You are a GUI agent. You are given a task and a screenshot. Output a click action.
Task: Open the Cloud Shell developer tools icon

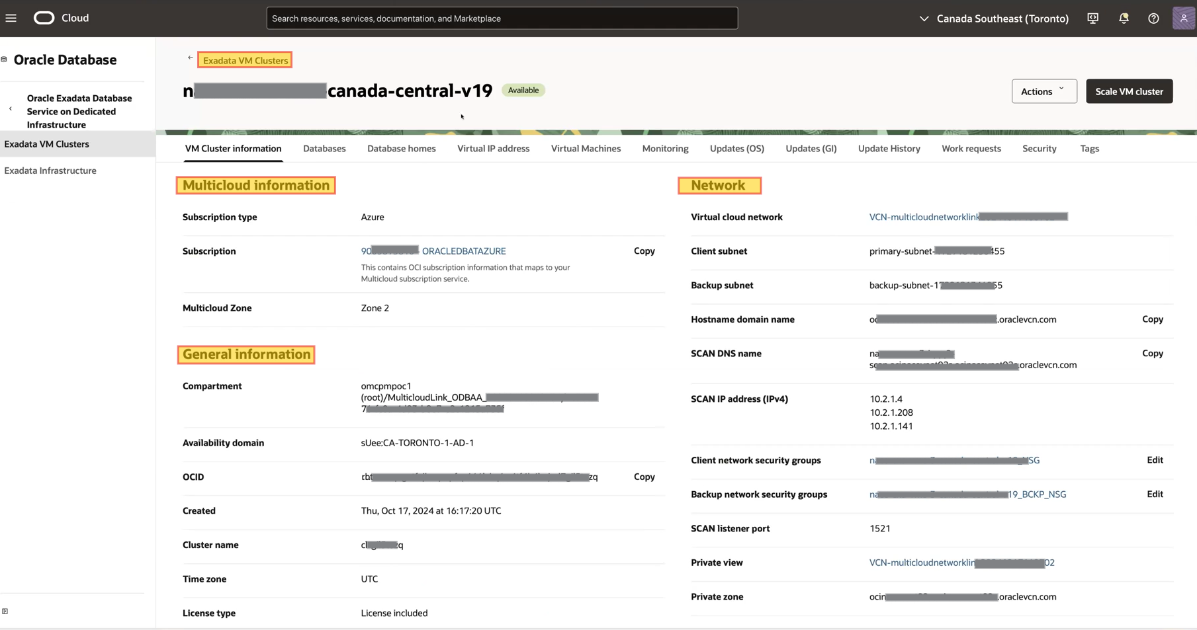1092,19
